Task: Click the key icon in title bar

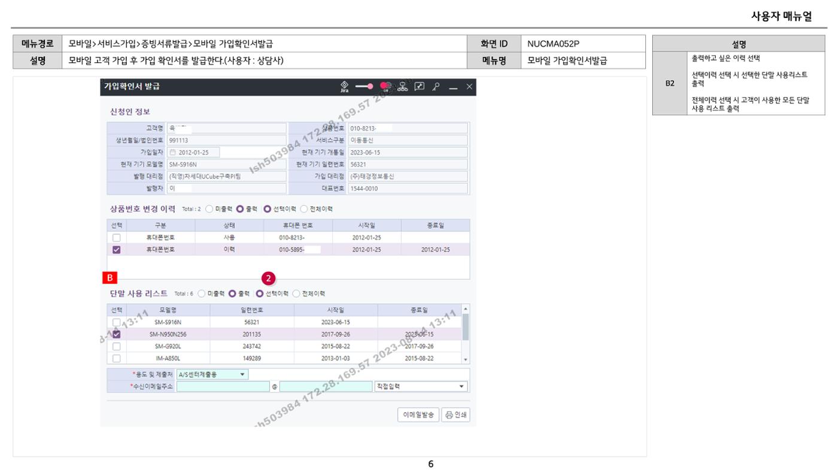Action: 436,87
